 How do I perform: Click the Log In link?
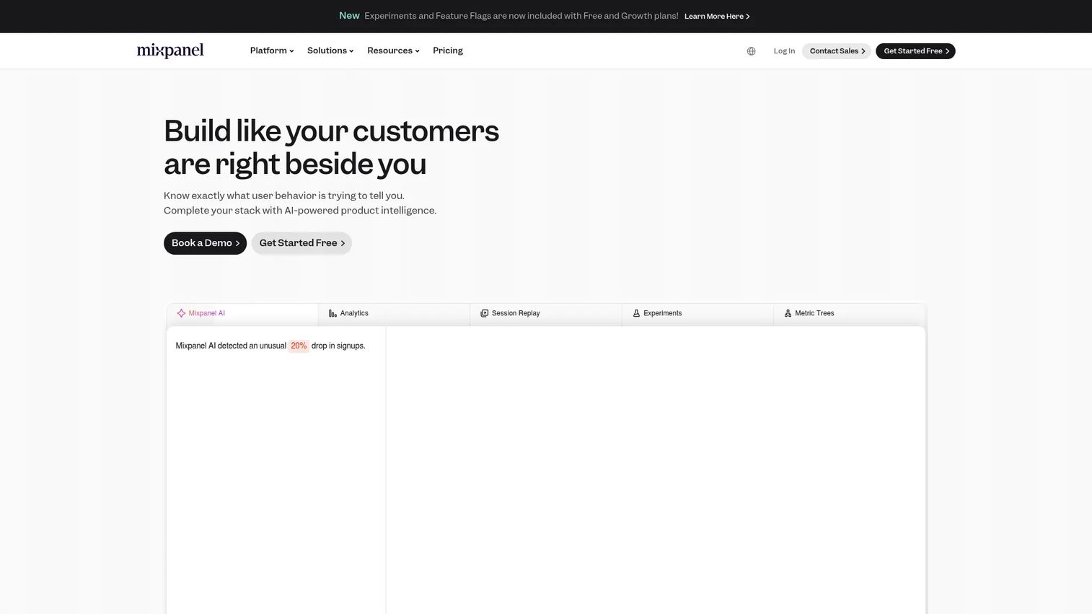coord(784,51)
